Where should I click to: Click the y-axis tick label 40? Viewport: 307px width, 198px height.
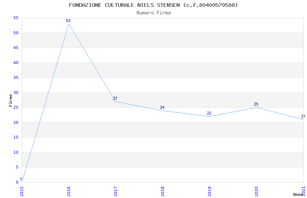[x=16, y=63]
